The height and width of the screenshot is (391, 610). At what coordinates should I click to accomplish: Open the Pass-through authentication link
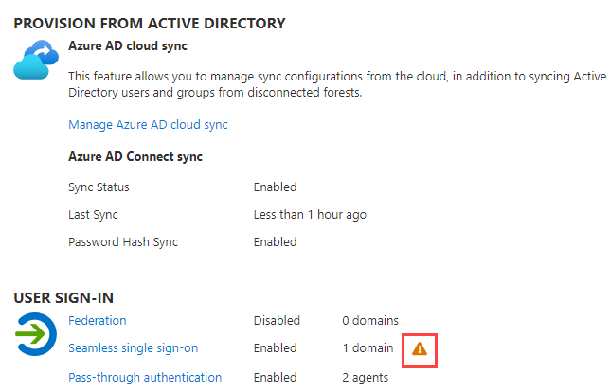coord(145,378)
